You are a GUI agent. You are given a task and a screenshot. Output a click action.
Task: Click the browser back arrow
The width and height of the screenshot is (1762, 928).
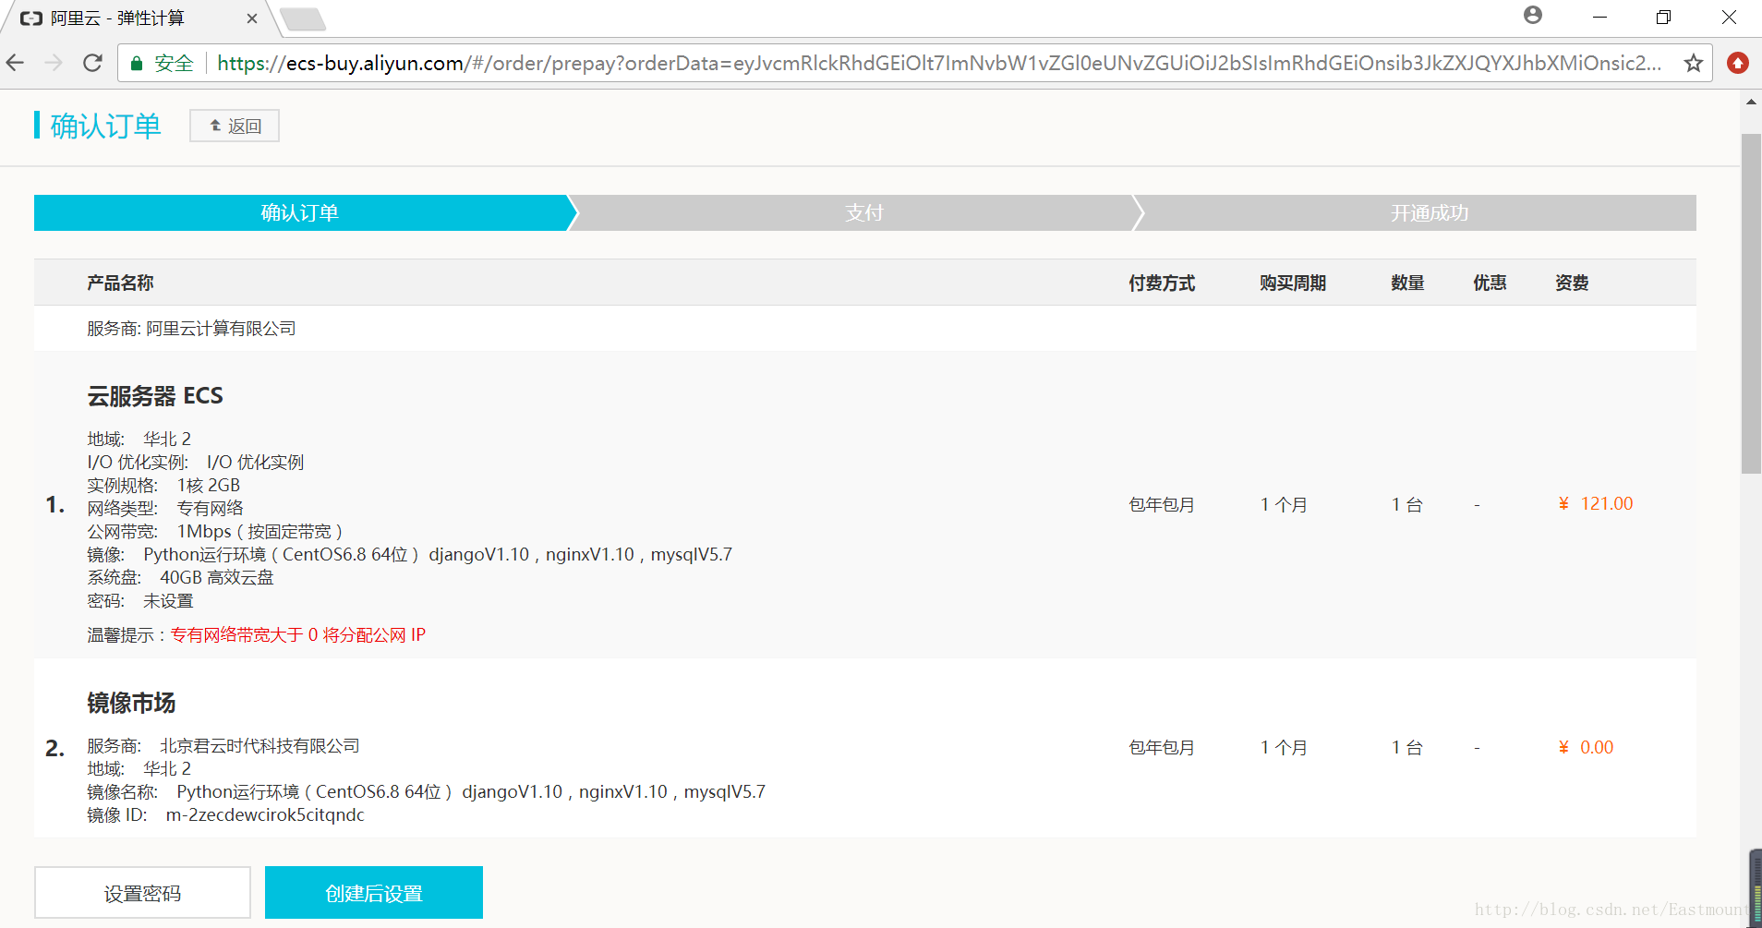click(16, 63)
